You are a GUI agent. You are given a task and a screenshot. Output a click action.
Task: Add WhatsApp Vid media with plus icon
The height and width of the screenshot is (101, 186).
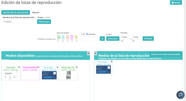77,67
